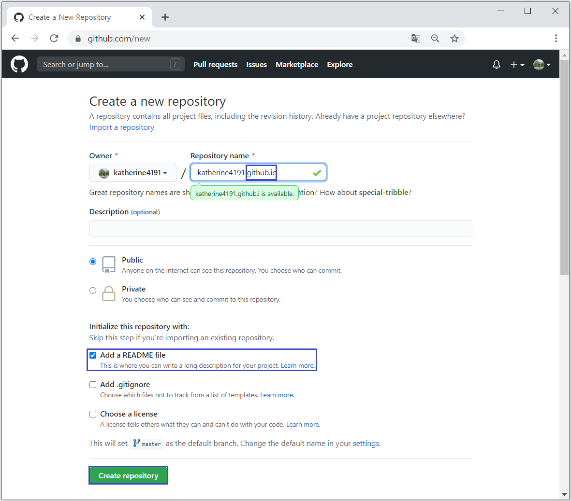Open Marketplace
Screen dimensions: 571x501
click(297, 64)
